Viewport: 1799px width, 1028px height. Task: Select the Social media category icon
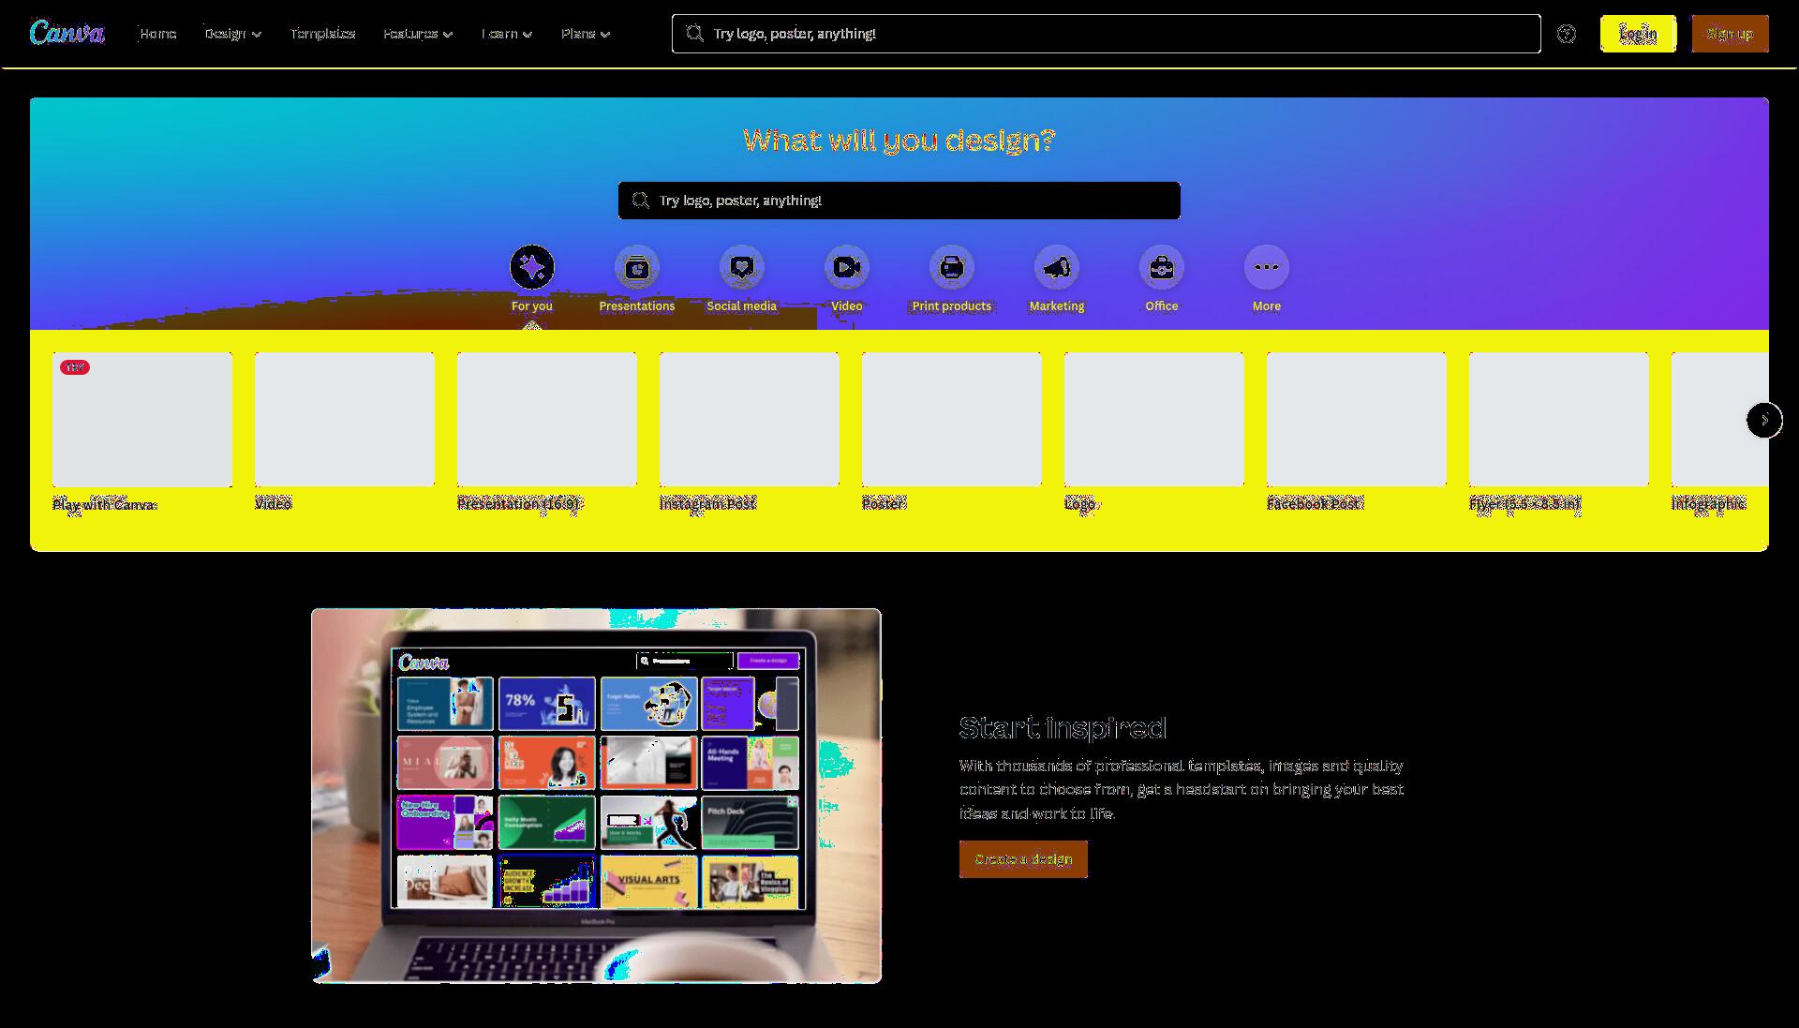[742, 268]
